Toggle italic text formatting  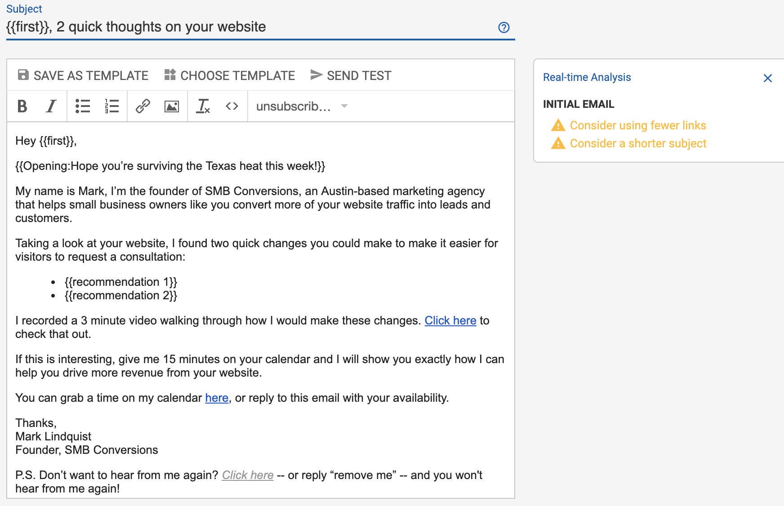[x=51, y=107]
